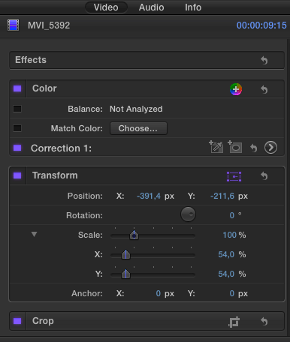Click the Anchor X value

click(x=159, y=293)
